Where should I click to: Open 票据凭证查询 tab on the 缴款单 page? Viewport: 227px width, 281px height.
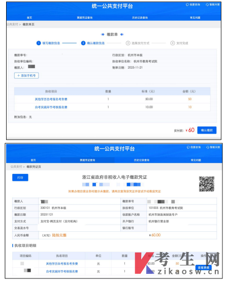[85, 18]
